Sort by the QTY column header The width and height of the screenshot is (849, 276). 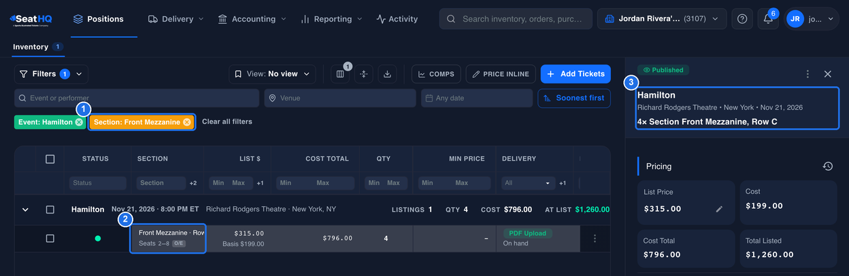click(384, 159)
